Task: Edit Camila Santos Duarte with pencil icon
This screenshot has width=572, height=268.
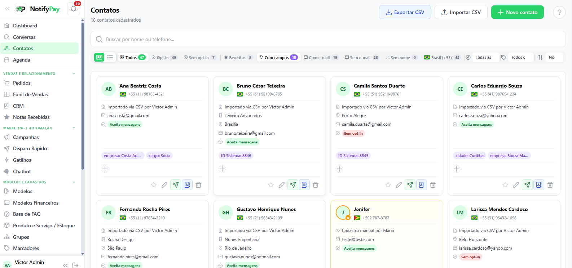Action: pos(399,185)
